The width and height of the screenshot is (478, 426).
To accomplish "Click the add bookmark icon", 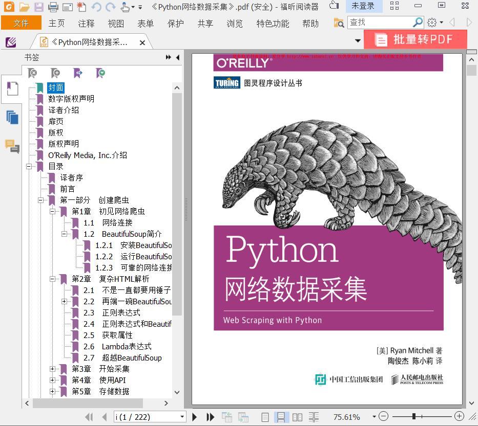I will 55,73.
